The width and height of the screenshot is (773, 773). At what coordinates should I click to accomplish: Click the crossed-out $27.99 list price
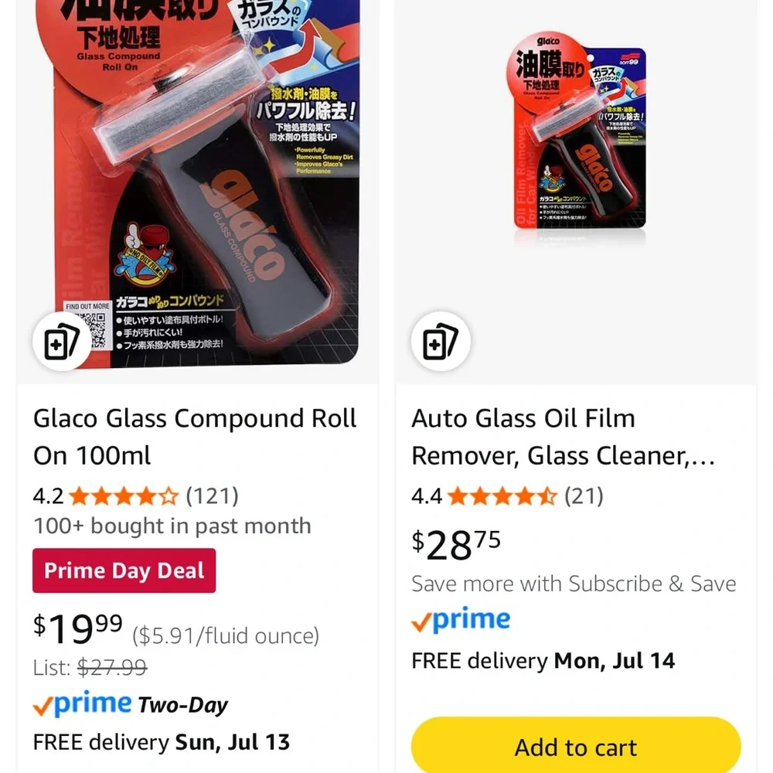click(x=112, y=668)
